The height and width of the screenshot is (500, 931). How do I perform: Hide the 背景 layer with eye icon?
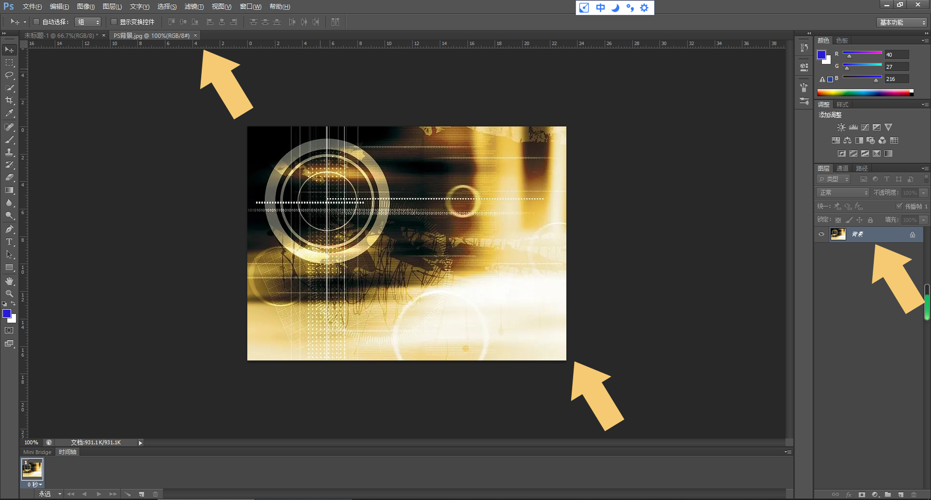click(x=821, y=234)
